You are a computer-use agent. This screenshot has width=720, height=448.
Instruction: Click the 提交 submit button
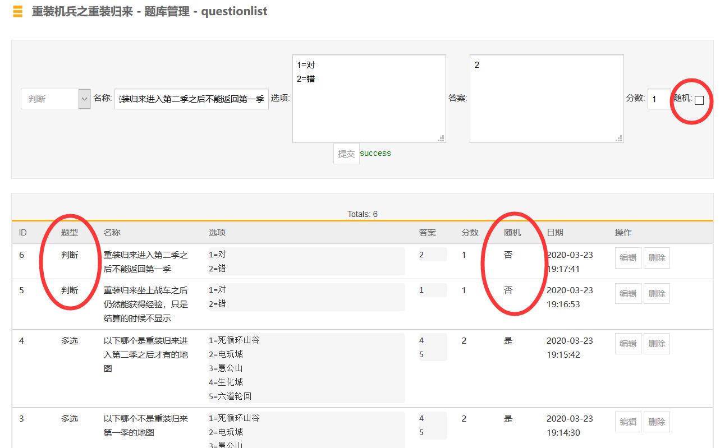point(346,154)
